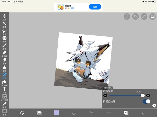Screen dimensions: 157x117
Task: Open the selection area menu
Action: (127, 16)
